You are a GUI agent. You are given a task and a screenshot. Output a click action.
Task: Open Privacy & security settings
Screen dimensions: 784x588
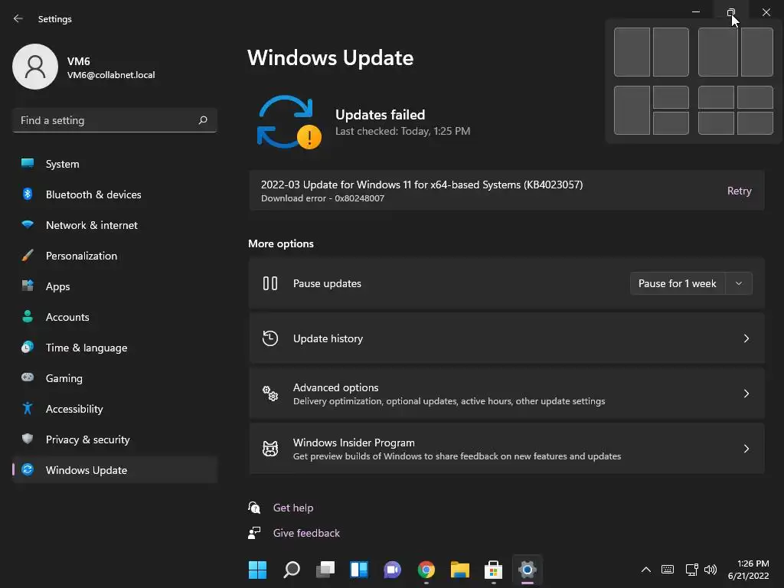pyautogui.click(x=115, y=439)
